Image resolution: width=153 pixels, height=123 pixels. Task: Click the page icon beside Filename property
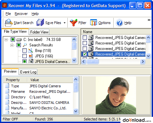[x=7, y=91]
